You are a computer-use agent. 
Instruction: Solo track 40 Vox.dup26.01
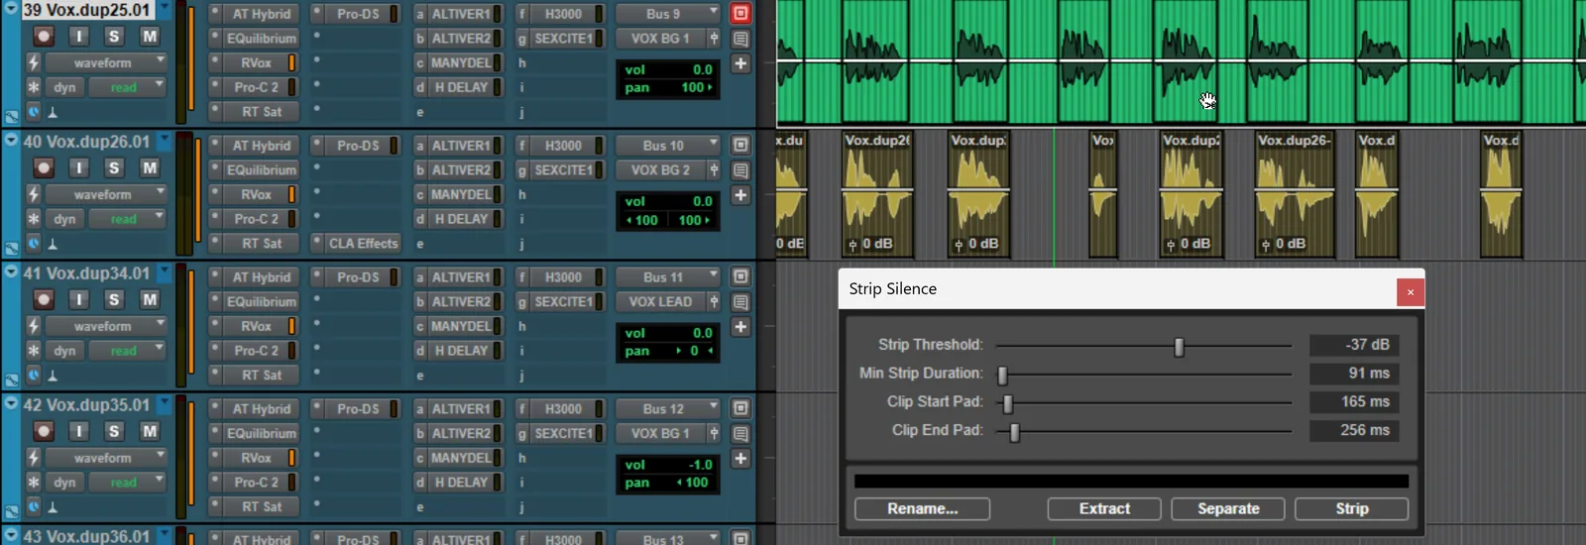point(114,168)
